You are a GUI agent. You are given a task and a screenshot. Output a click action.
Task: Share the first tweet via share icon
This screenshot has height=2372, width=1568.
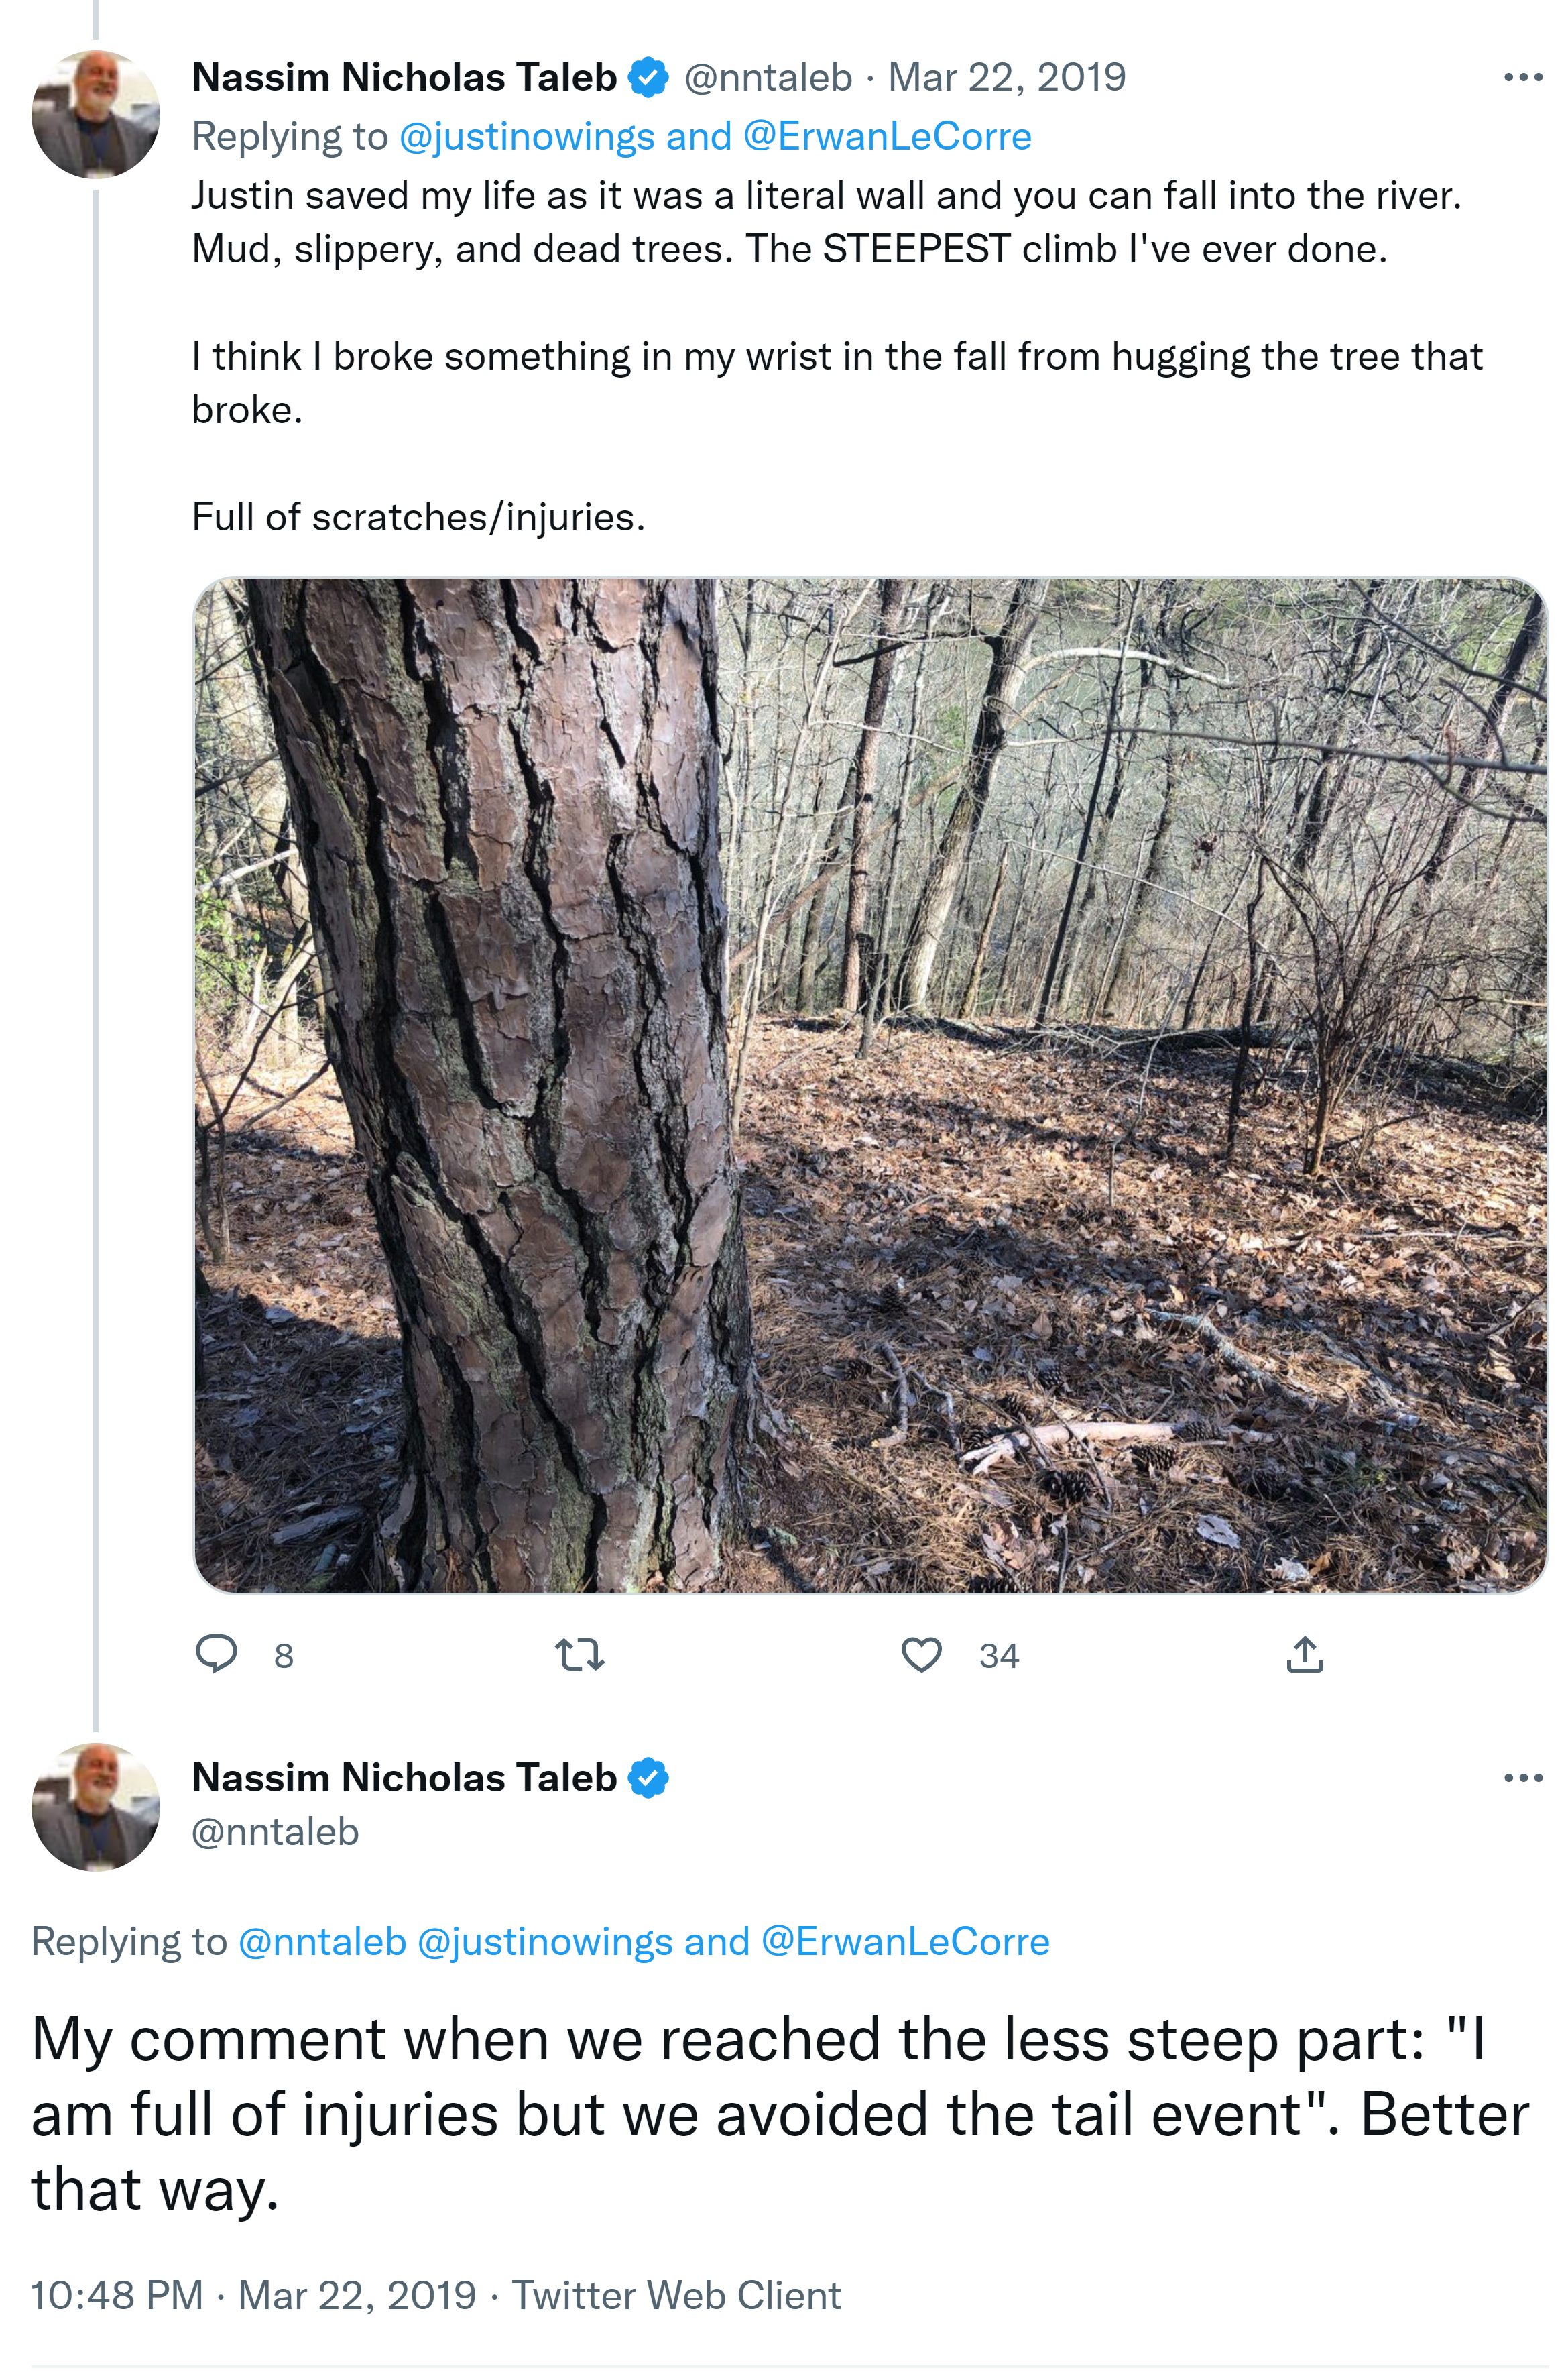[x=1304, y=1654]
